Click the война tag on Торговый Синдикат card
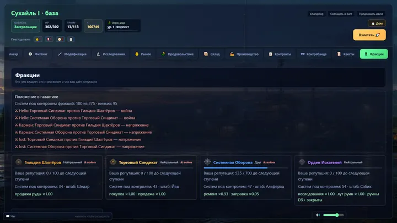This screenshot has width=397, height=223. tap(186, 162)
